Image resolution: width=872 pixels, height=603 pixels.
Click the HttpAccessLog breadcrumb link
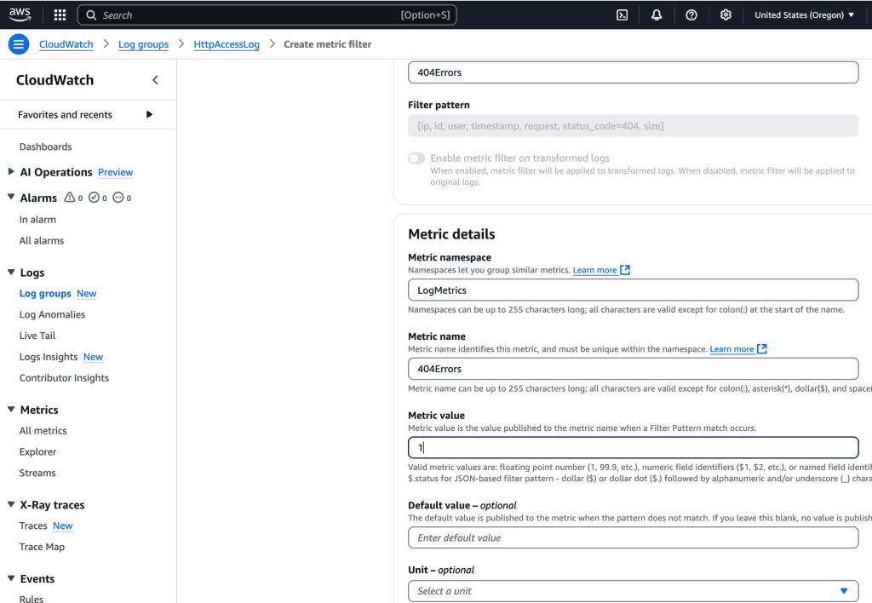click(x=227, y=44)
